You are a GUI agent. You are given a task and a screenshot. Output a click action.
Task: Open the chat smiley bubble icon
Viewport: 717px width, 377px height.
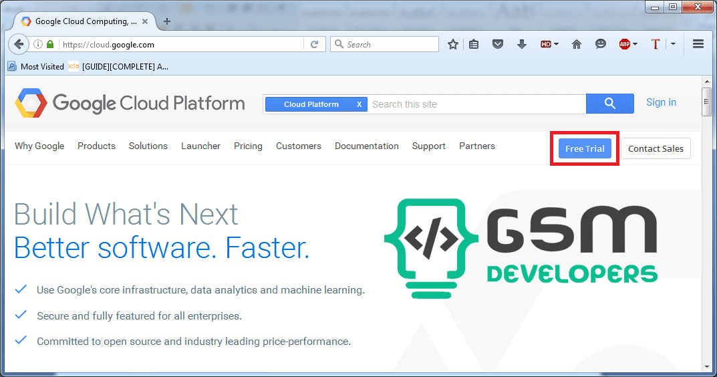[x=601, y=44]
